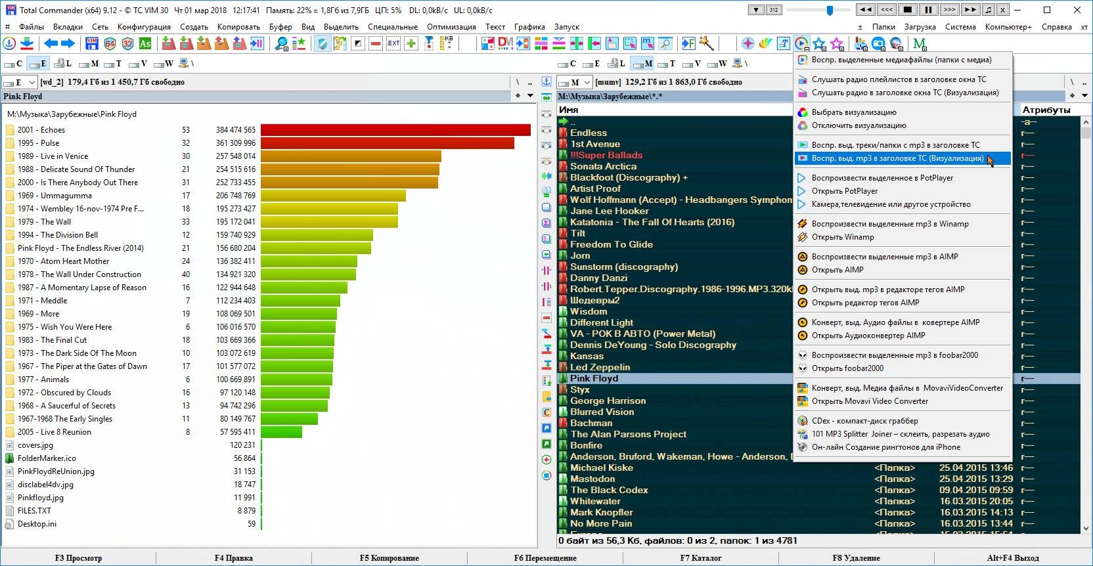1093x566 pixels.
Task: Click the seek forward >>> button
Action: [x=950, y=10]
